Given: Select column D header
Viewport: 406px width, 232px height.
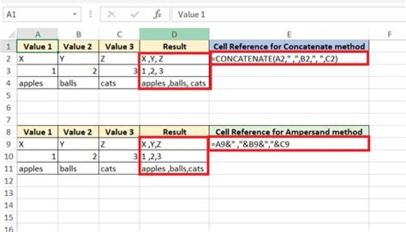Looking at the screenshot, I should (x=174, y=34).
